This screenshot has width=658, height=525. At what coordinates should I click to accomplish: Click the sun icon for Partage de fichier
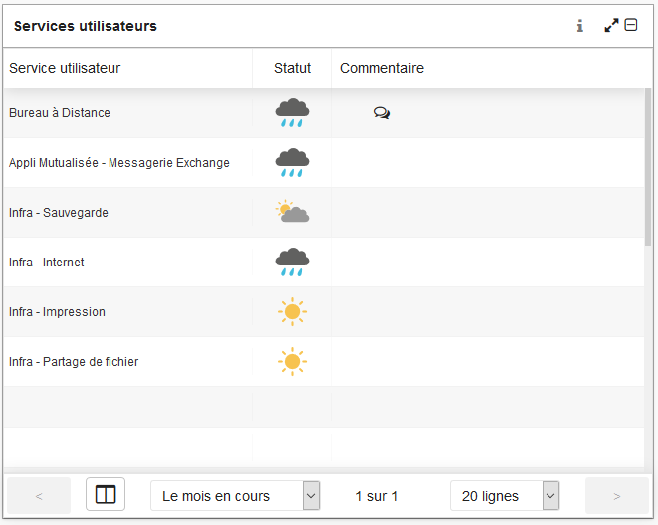(292, 361)
